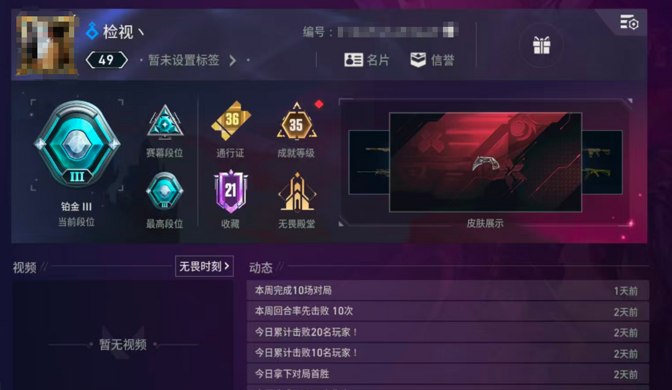Viewport: 672px width, 390px height.
Task: Click the 铂金 III current rank emblem
Action: 77,144
